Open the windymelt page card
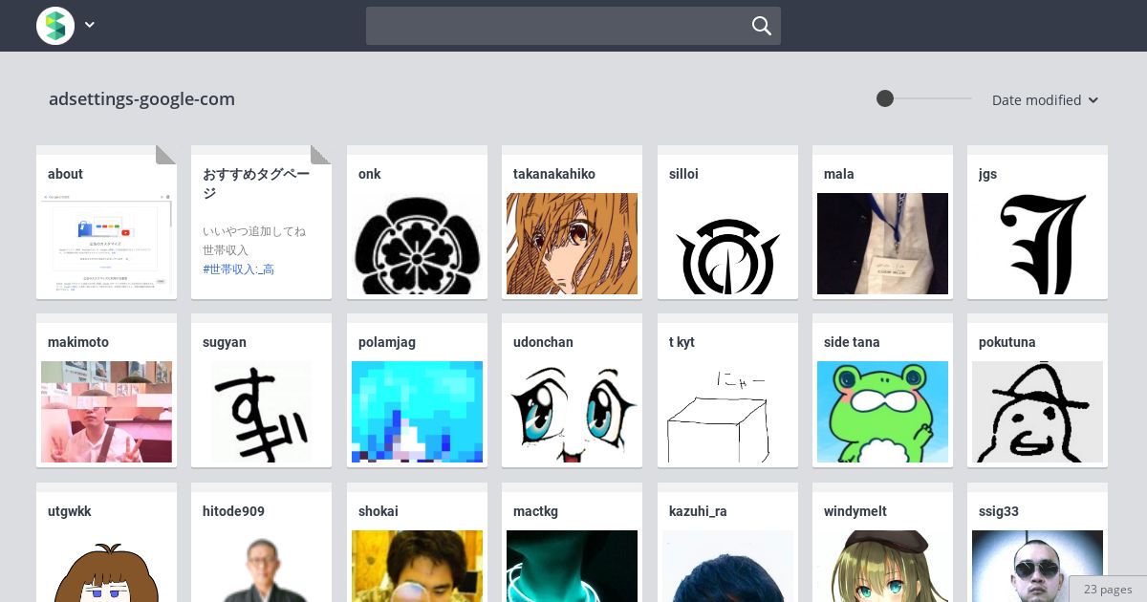Image resolution: width=1147 pixels, height=602 pixels. (882, 542)
